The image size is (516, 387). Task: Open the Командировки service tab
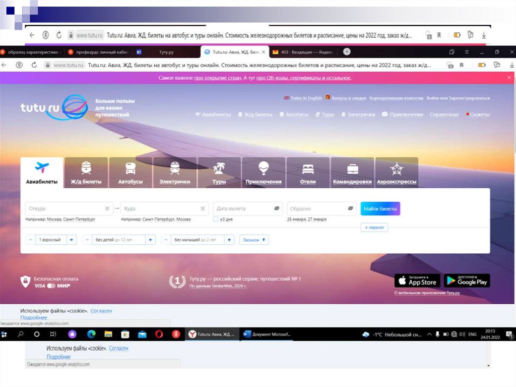click(352, 173)
